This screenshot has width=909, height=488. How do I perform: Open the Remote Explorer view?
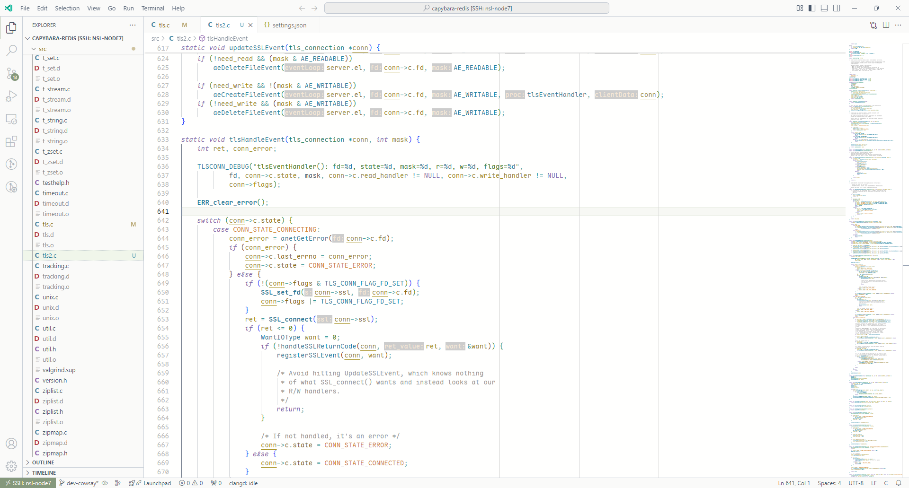(11, 119)
